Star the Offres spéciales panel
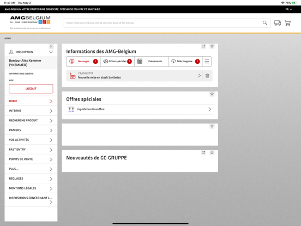Viewport: 301px width, 226px height. [x=212, y=94]
